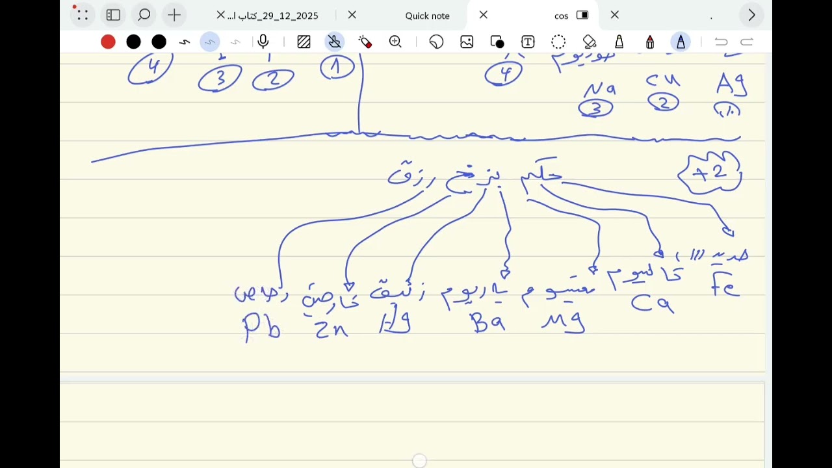Select the laser pointer tool
Screen dimensions: 832x468
click(x=365, y=42)
